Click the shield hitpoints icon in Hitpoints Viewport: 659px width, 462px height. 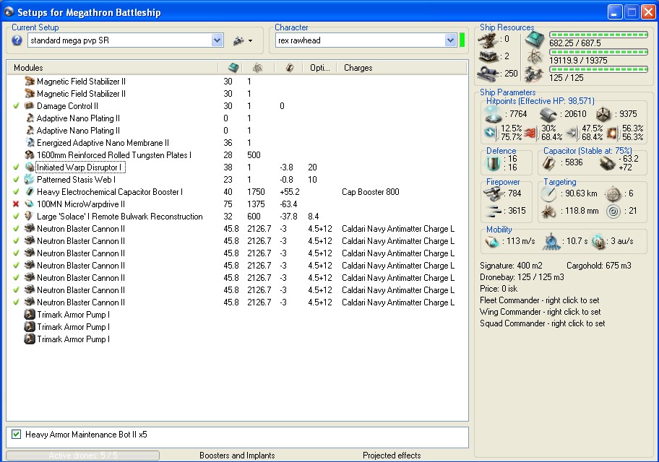point(494,114)
